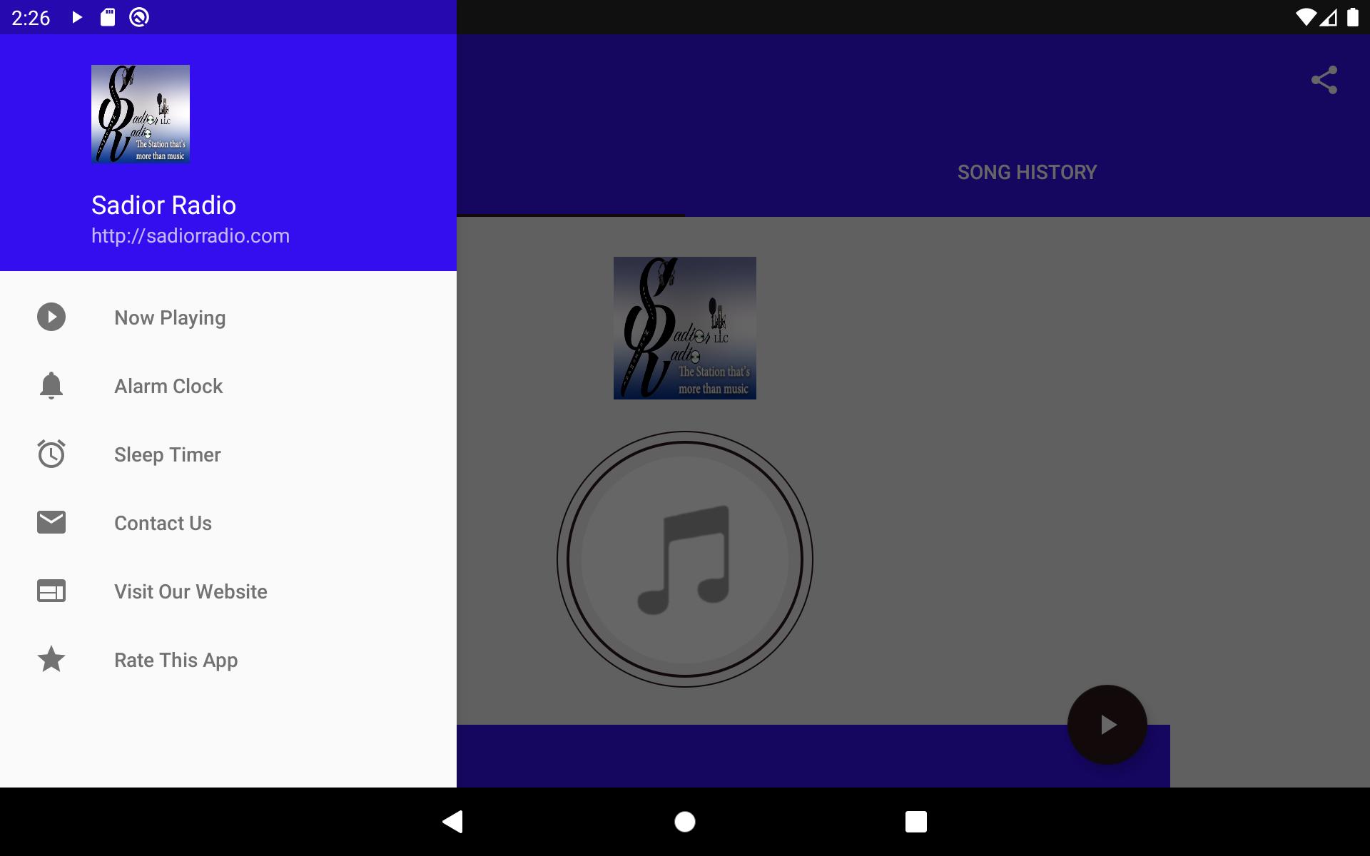1370x856 pixels.
Task: Tap the Alarm Clock bell icon
Action: 51,385
